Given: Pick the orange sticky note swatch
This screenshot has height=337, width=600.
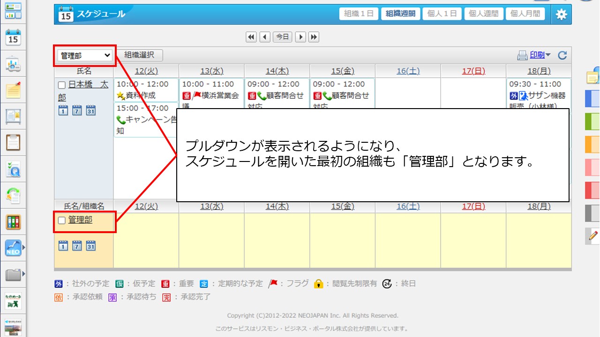Looking at the screenshot, I should pos(593,144).
